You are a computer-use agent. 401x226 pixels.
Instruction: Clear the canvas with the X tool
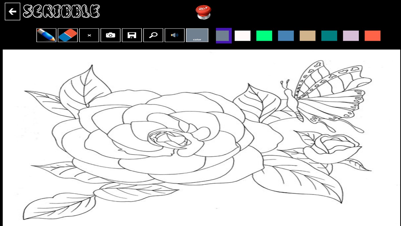(x=89, y=35)
